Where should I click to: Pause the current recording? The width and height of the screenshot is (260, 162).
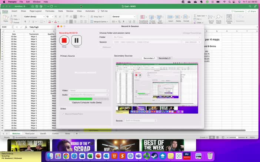click(x=76, y=40)
